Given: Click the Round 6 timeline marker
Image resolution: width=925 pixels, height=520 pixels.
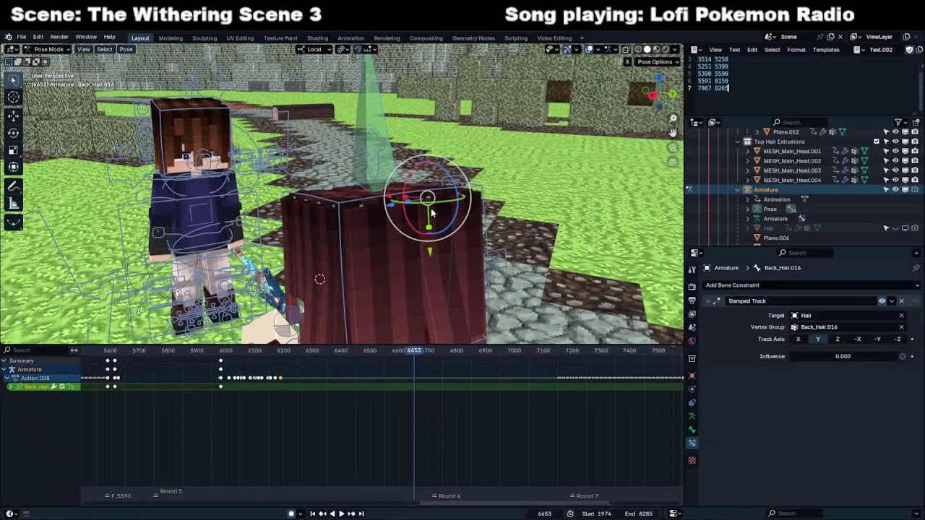Looking at the screenshot, I should coord(446,495).
